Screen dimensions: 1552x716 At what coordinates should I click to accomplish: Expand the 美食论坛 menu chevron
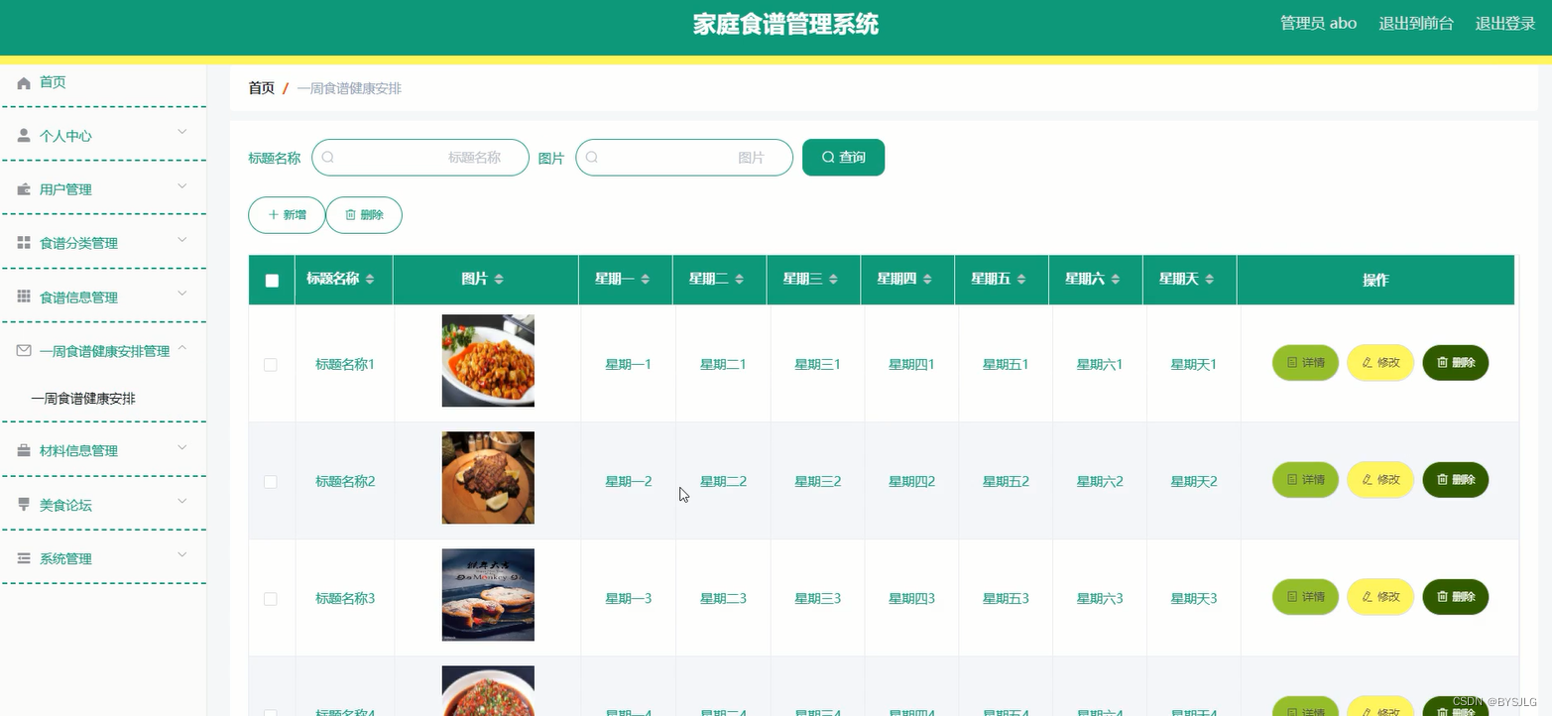coord(182,500)
